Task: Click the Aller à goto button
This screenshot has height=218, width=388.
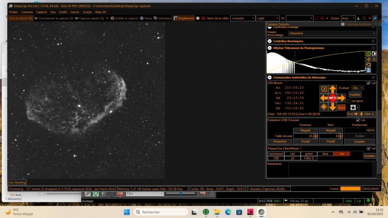Action: [x=370, y=114]
